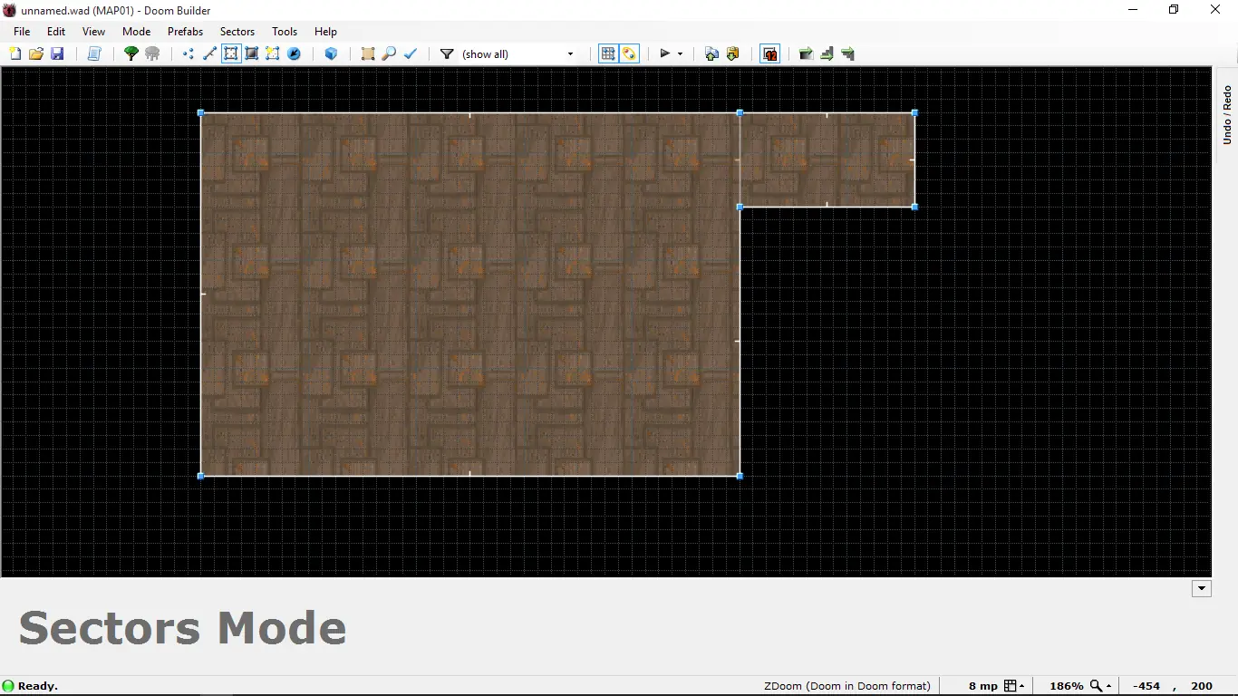The height and width of the screenshot is (696, 1238).
Task: Run map analysis with the checkmark icon
Action: pyautogui.click(x=411, y=54)
